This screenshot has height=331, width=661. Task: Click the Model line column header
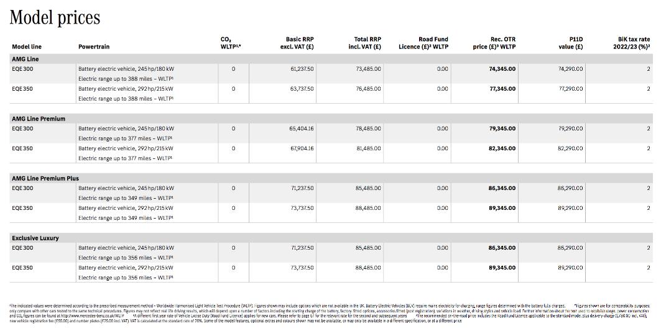coord(27,47)
